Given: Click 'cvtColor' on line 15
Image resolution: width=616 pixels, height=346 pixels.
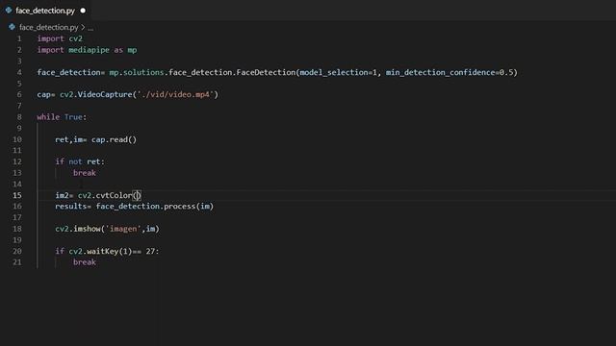Looking at the screenshot, I should pos(114,195).
